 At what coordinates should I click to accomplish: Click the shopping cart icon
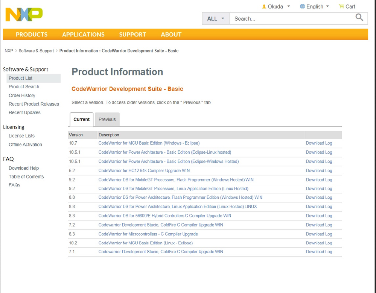point(341,6)
